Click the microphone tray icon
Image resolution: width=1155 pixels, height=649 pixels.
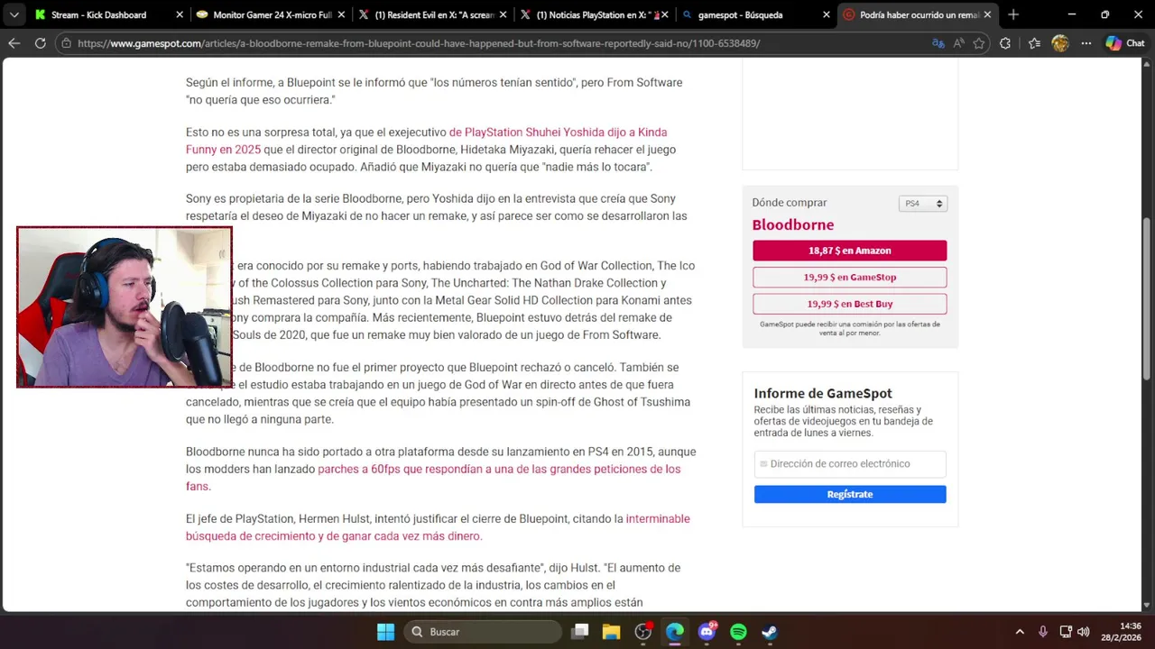coord(1043,632)
